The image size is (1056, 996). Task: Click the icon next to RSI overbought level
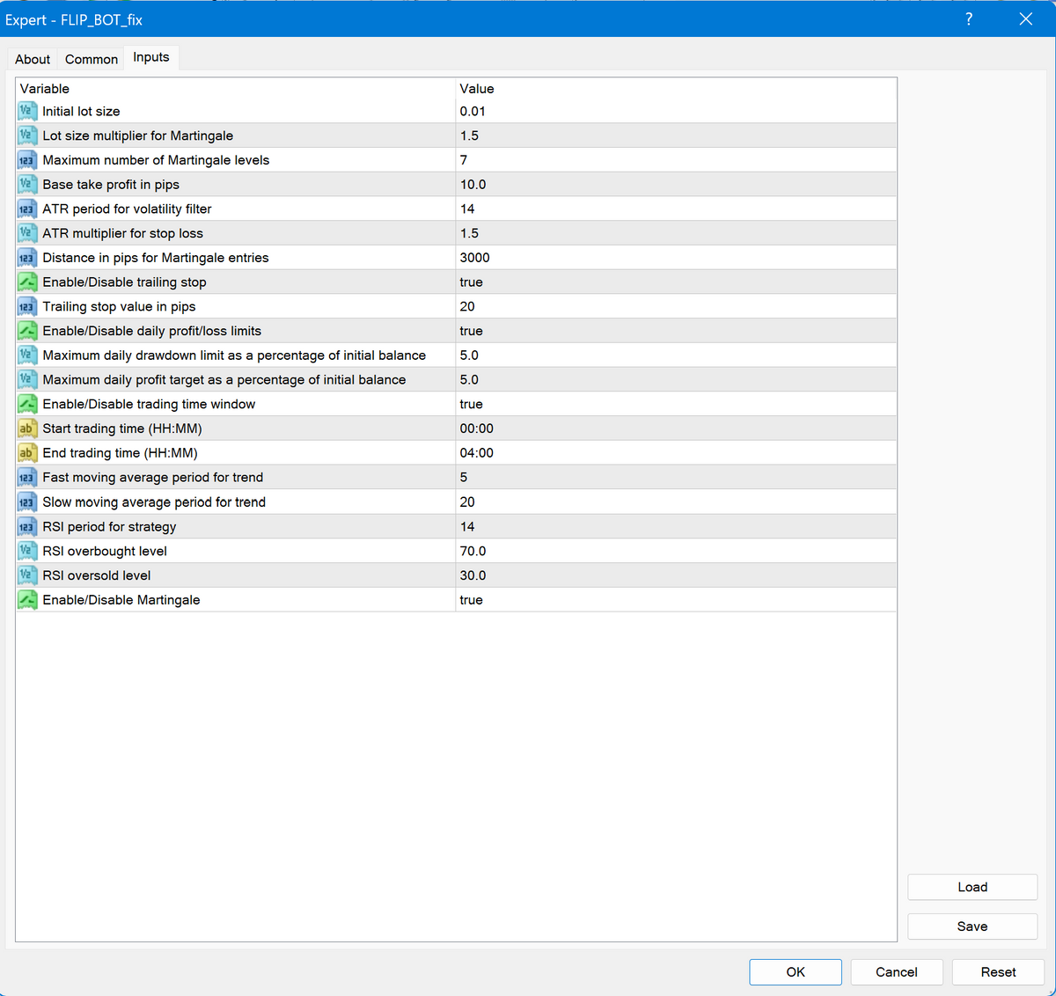click(26, 551)
